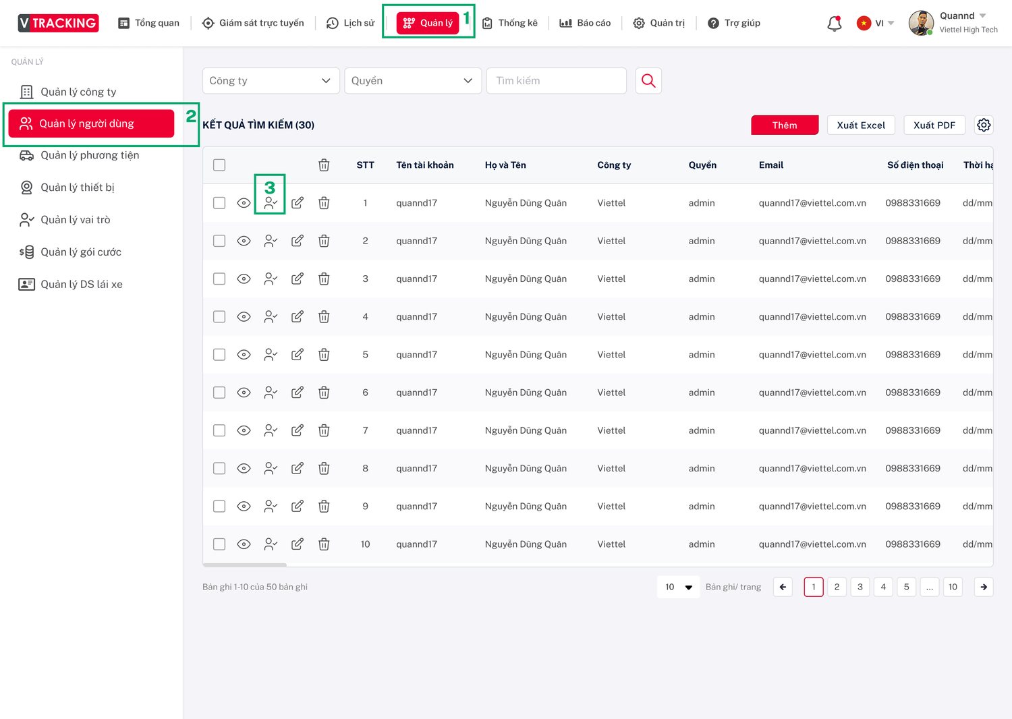Tick the select-all header checkbox

(x=219, y=165)
